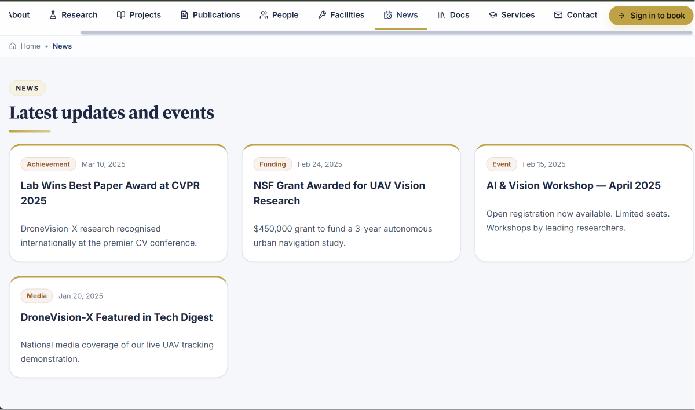Open AI & Vision Workshop headline
Image resolution: width=695 pixels, height=410 pixels.
pyautogui.click(x=573, y=185)
